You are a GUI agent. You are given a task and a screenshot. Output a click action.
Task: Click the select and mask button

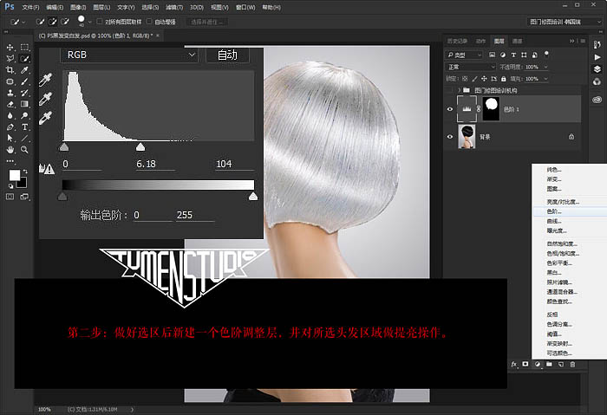[207, 22]
